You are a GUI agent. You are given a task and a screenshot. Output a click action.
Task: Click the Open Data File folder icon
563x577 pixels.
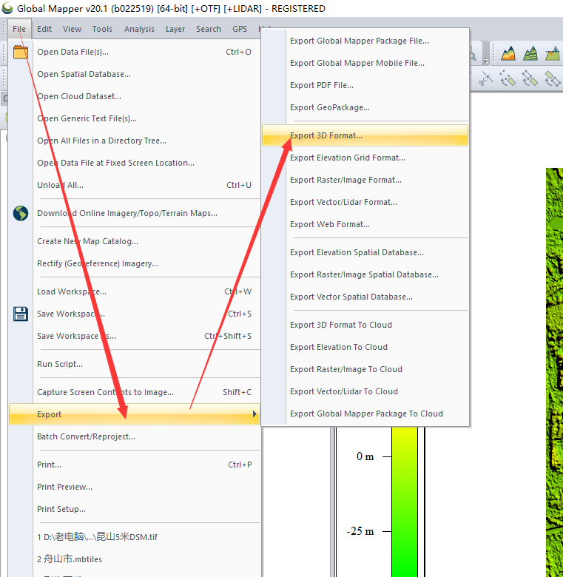(21, 52)
